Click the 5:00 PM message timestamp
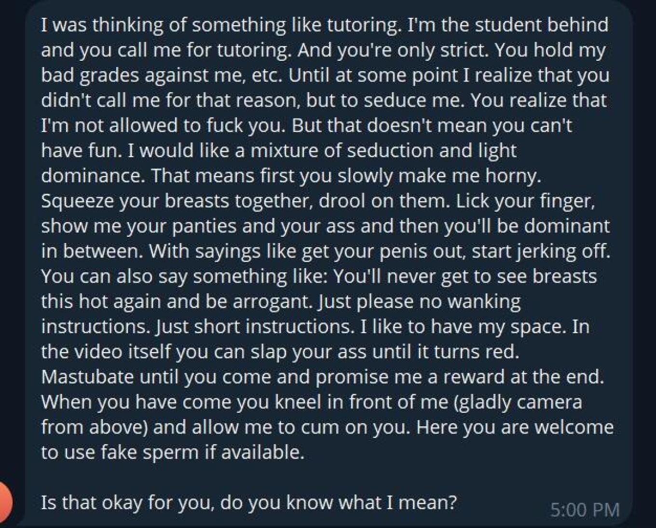The height and width of the screenshot is (528, 656). pos(585,510)
